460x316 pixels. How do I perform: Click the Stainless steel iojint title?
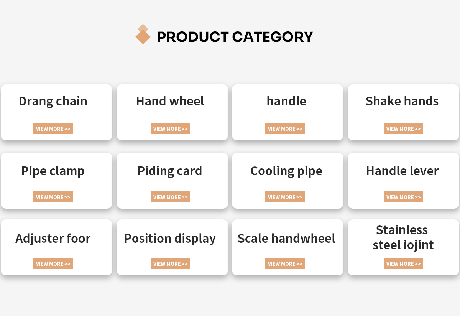click(x=403, y=237)
